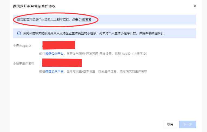Click the 小程序AppID label
207x132 pixels.
pos(22,46)
